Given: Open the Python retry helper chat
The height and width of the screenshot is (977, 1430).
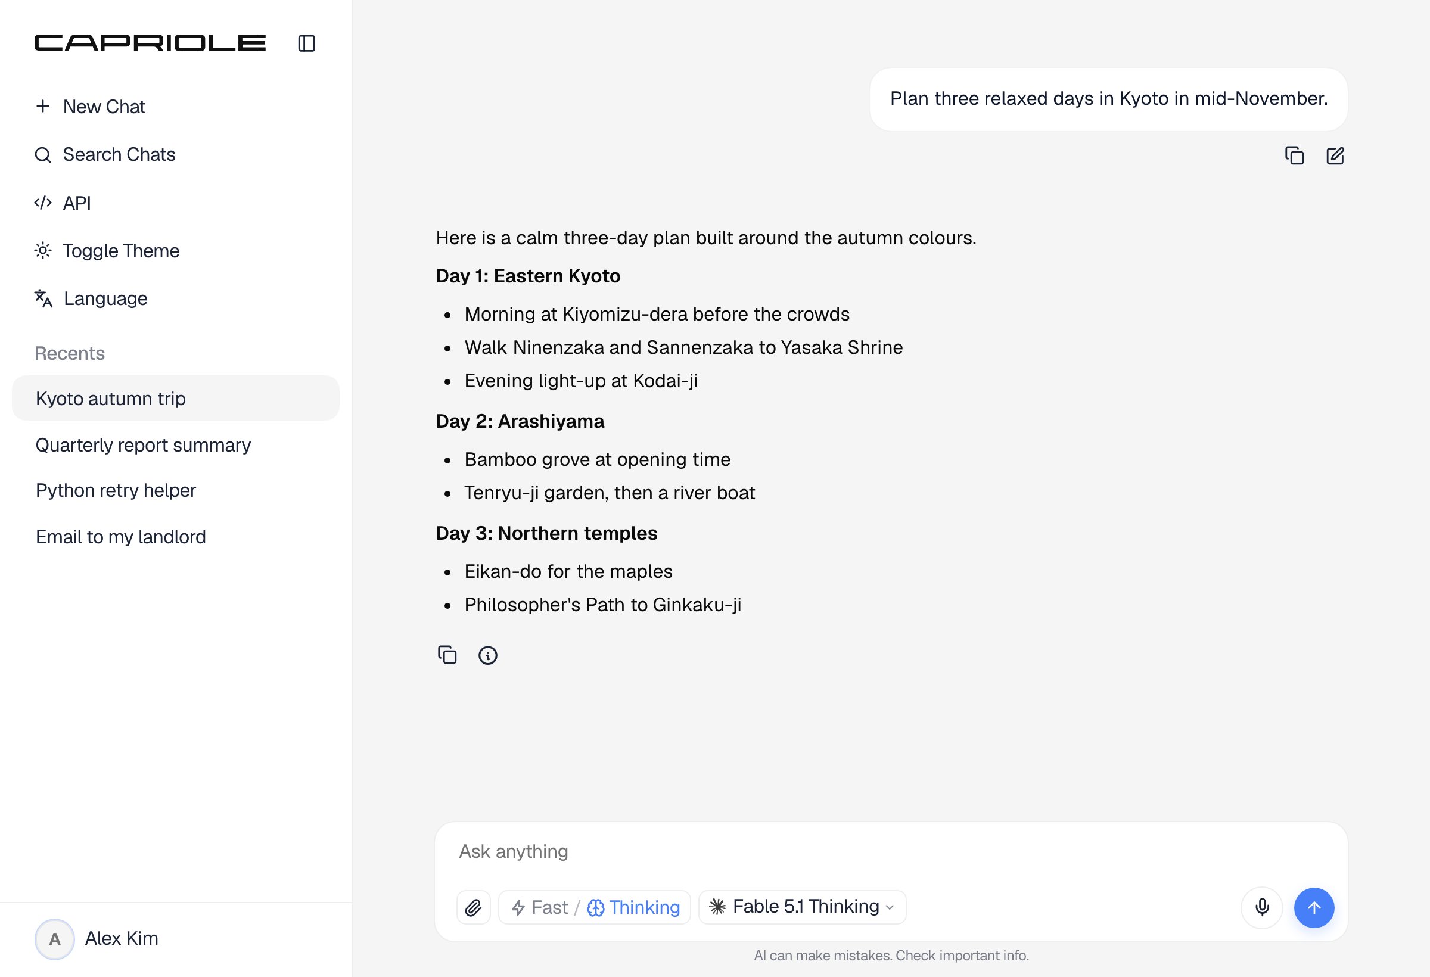Looking at the screenshot, I should [175, 490].
